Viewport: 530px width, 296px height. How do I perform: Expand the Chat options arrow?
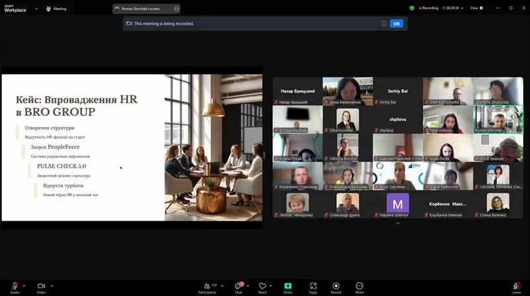click(248, 286)
